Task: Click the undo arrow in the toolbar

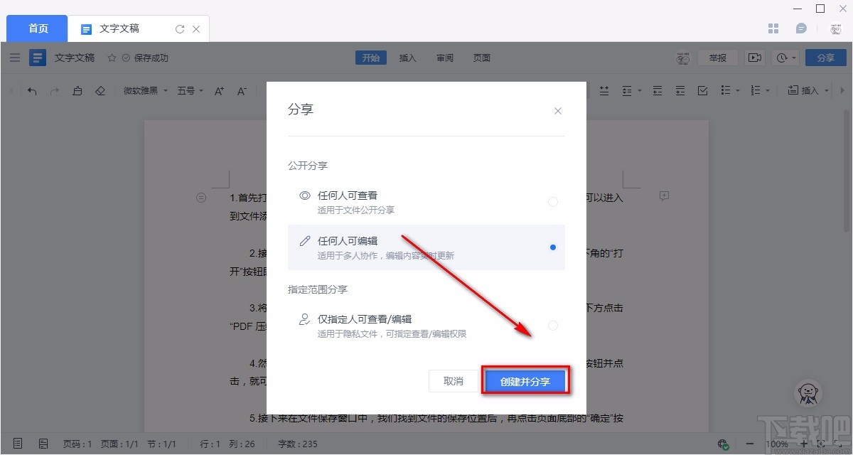Action: pyautogui.click(x=32, y=91)
